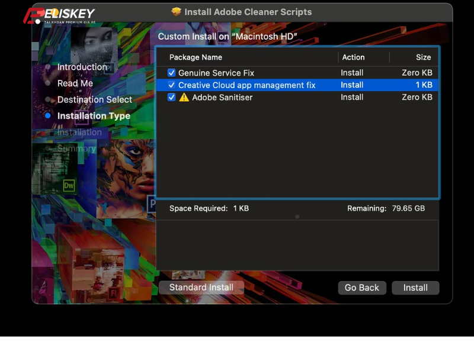Click the Dreamweaver Dw icon in the background artwork
This screenshot has width=474, height=355.
69,185
